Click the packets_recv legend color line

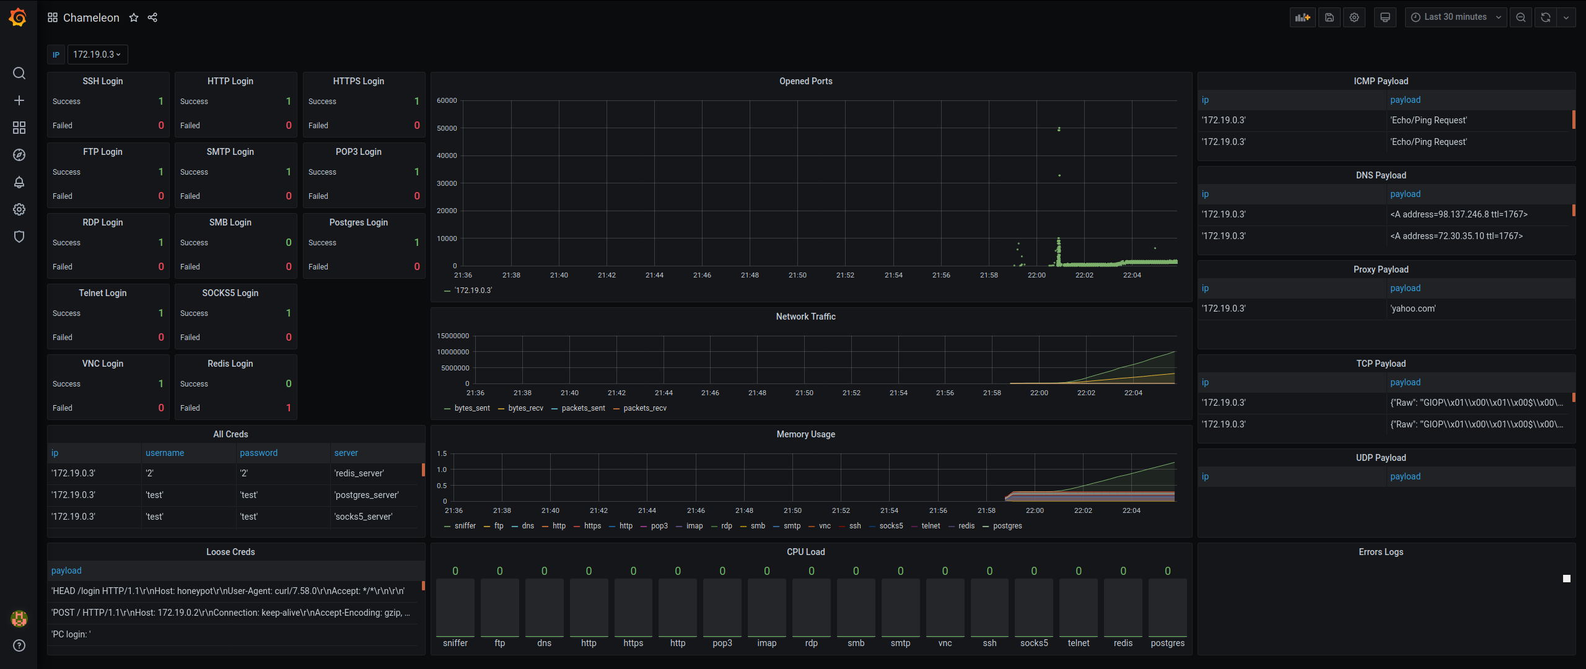[x=617, y=408]
